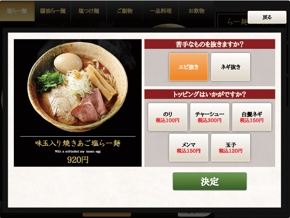Click the トッピングはいかがですか？ header
The height and width of the screenshot is (218, 290).
(x=210, y=94)
